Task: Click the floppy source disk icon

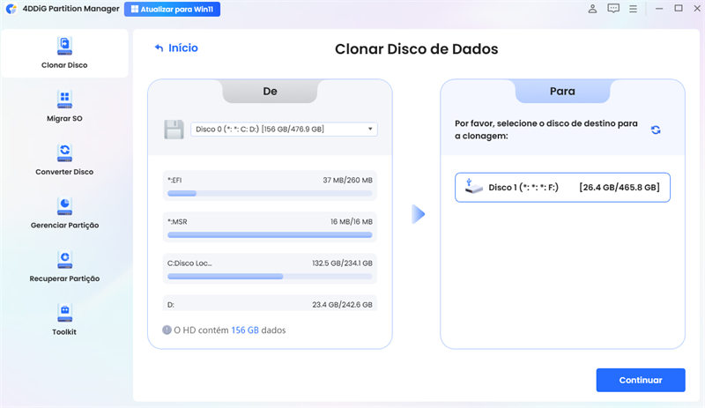Action: pyautogui.click(x=174, y=130)
